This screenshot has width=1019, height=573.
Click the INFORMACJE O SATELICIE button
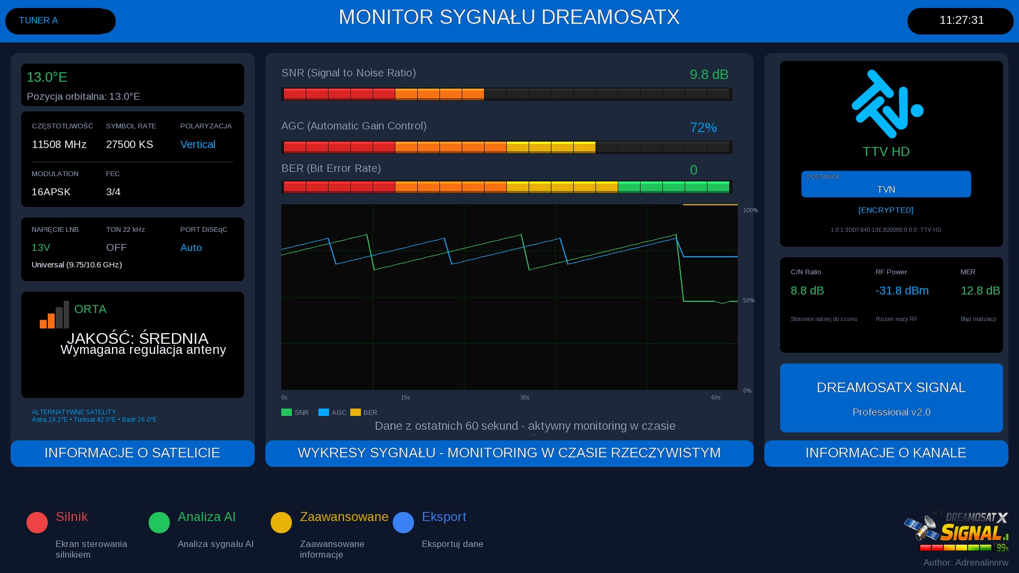(x=132, y=453)
